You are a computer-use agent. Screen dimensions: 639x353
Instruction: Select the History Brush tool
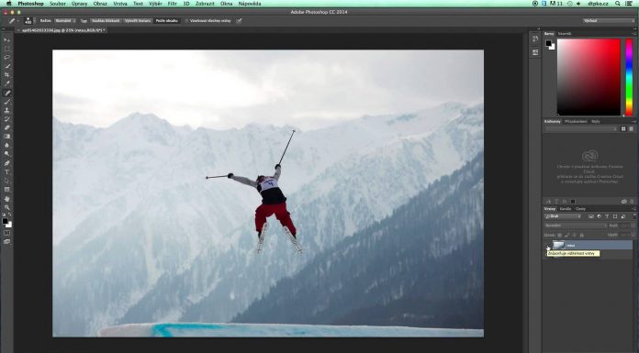tap(7, 119)
